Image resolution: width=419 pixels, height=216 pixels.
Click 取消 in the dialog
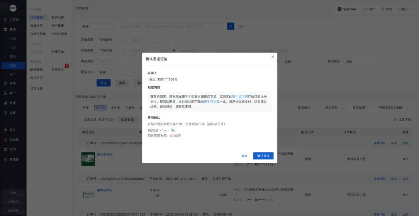(x=244, y=156)
